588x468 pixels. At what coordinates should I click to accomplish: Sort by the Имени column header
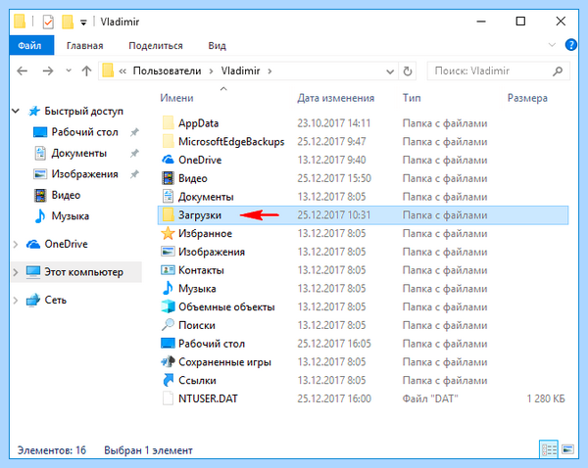[176, 98]
